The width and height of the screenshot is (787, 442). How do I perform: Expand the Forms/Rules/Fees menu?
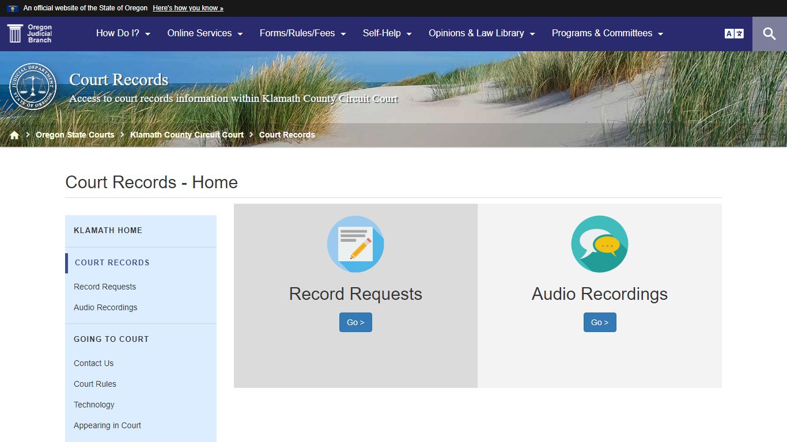tap(302, 33)
